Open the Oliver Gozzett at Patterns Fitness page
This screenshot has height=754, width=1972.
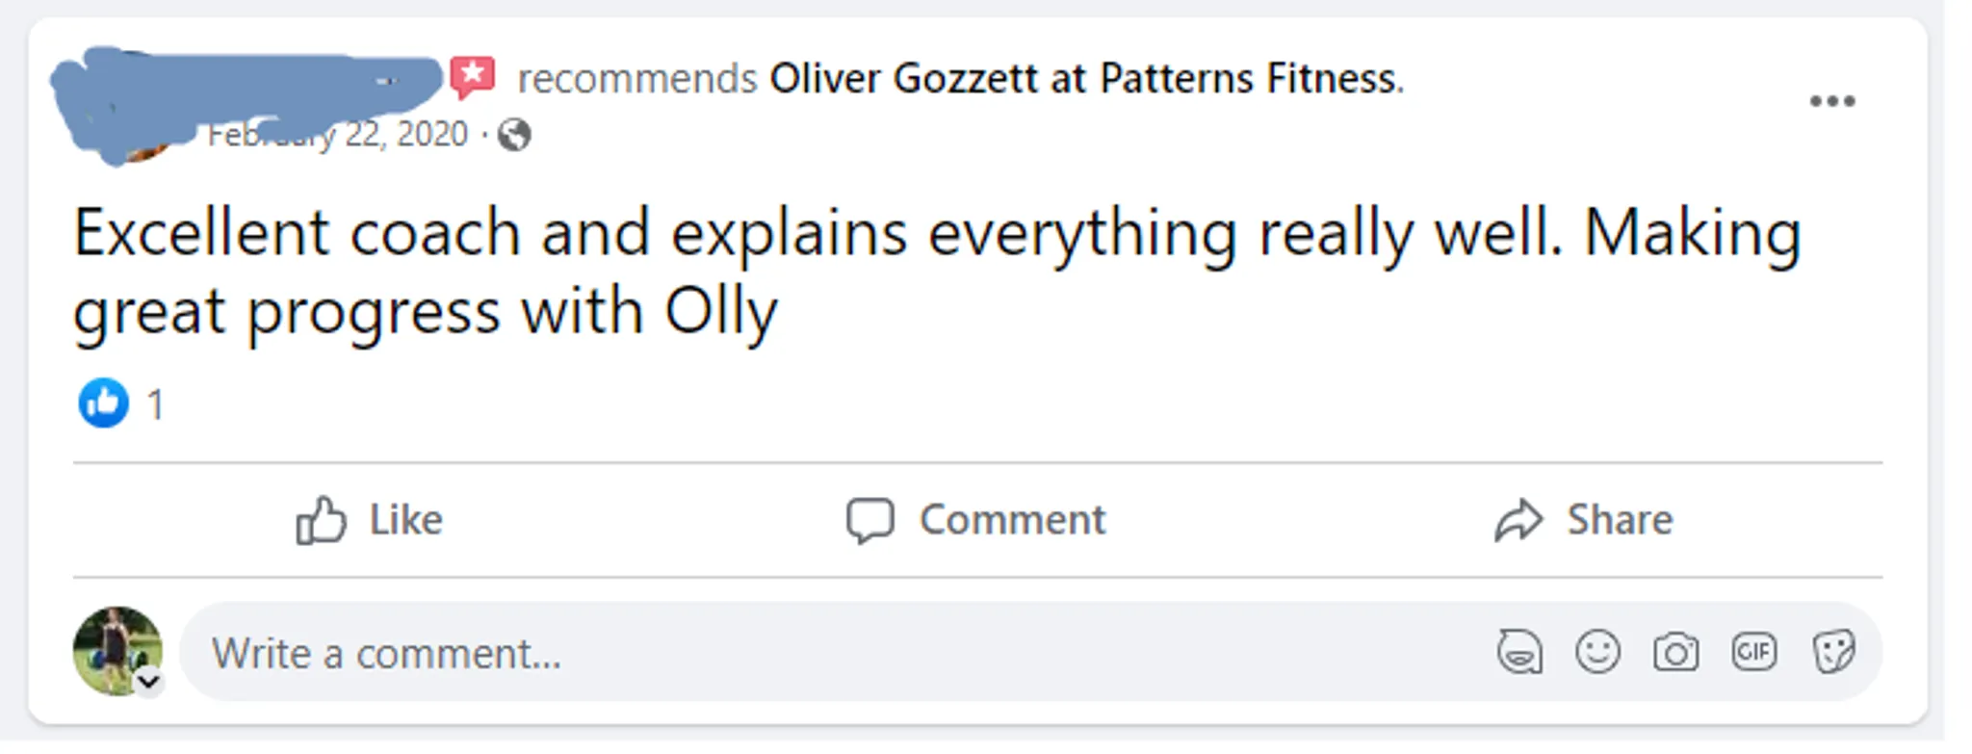pos(1085,78)
